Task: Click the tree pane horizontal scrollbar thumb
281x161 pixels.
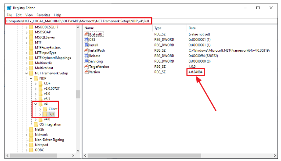Action: coord(33,156)
